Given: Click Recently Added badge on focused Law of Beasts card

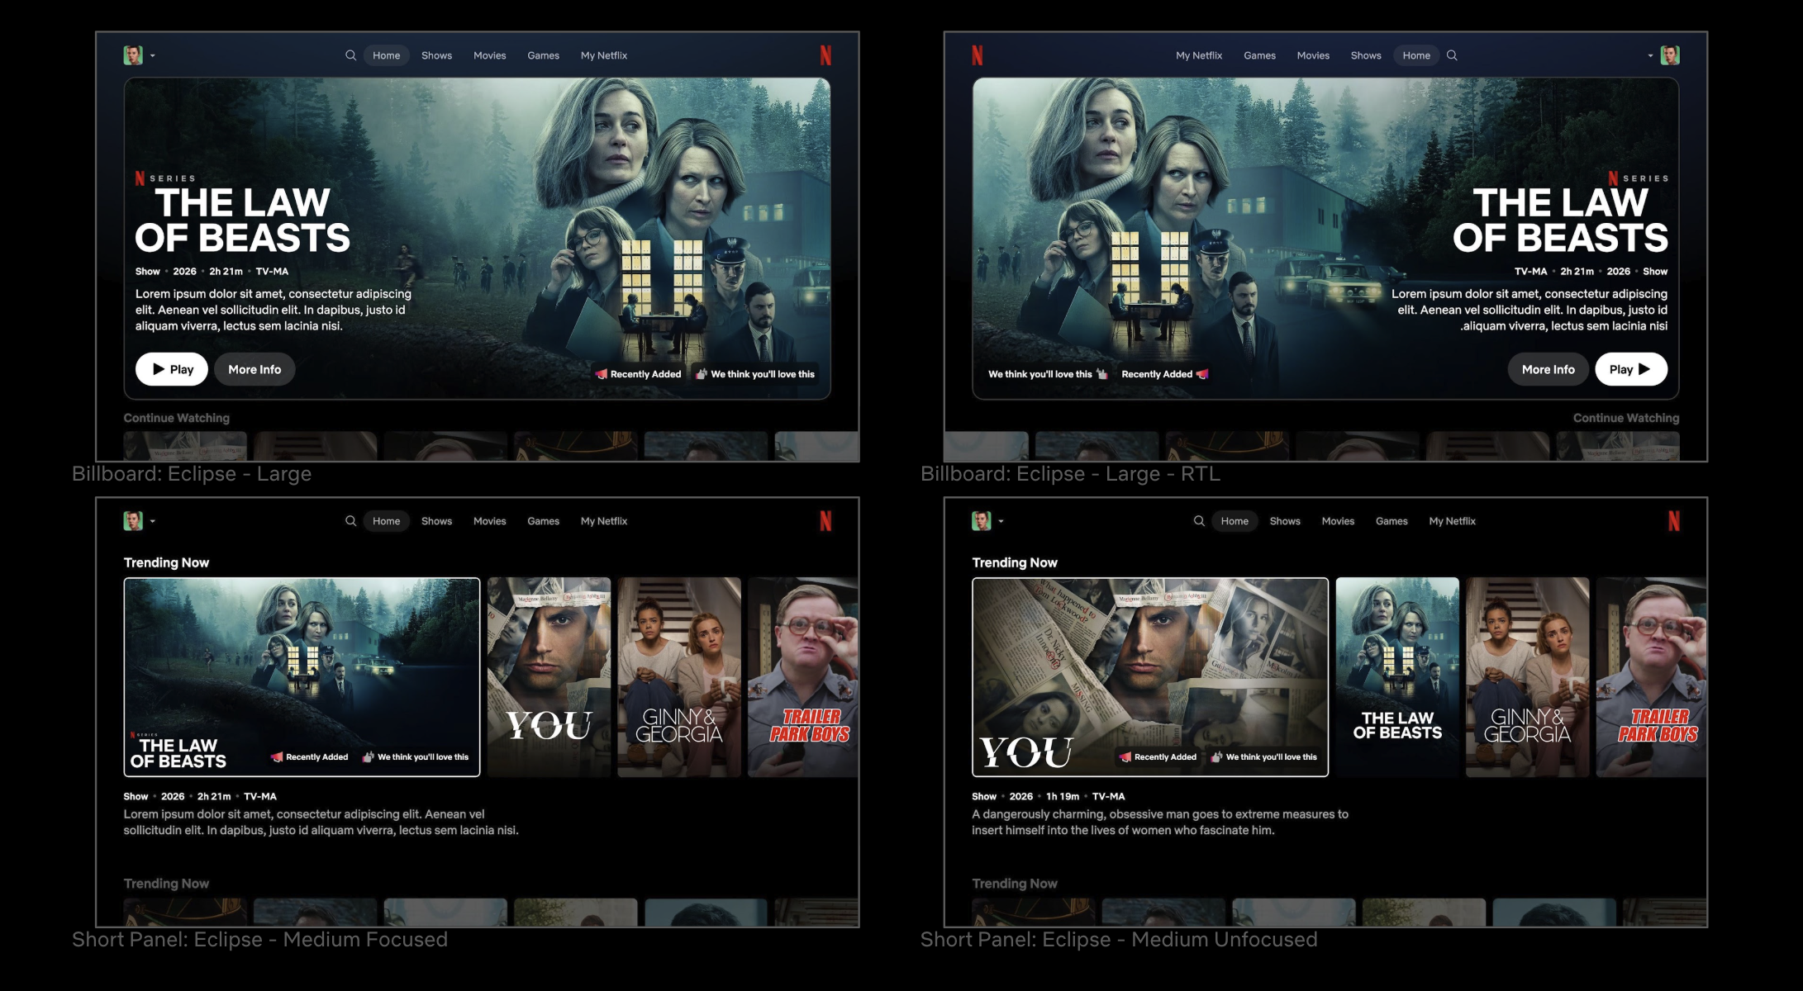Looking at the screenshot, I should 310,756.
